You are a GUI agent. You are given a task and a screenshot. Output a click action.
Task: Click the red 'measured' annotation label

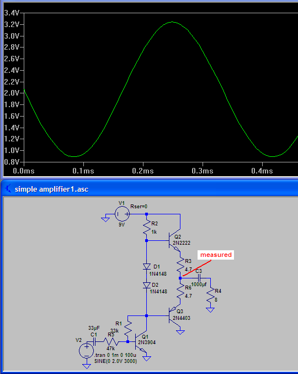tap(216, 255)
